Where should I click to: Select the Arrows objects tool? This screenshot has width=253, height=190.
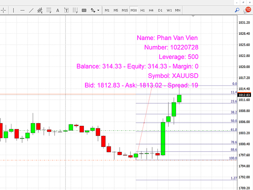(x=93, y=11)
